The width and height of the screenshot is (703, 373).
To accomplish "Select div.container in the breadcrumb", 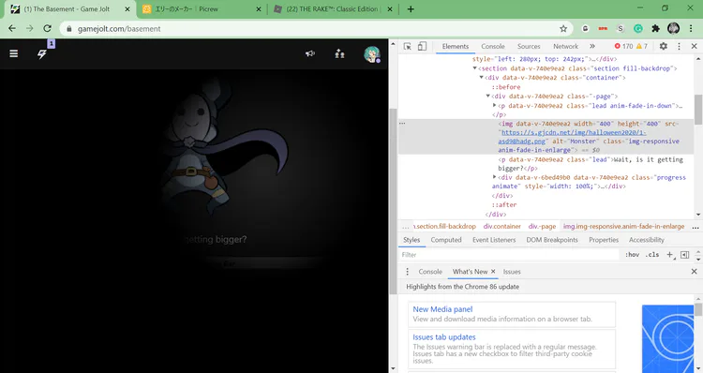I will tap(501, 227).
